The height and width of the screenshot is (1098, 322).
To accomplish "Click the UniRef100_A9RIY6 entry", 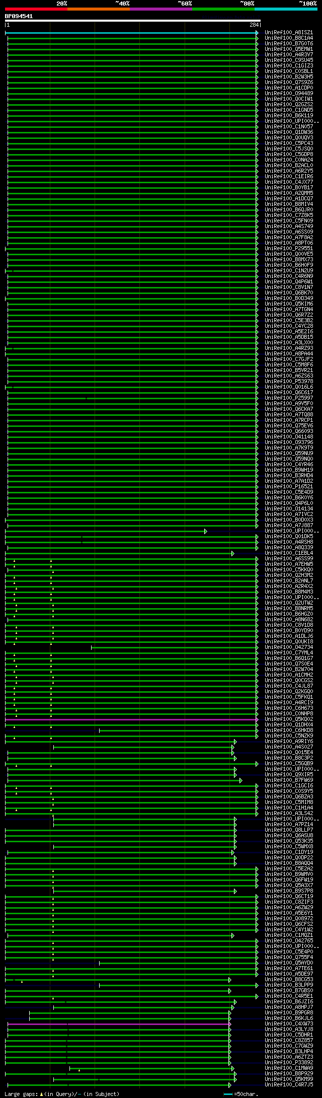I will [289, 742].
